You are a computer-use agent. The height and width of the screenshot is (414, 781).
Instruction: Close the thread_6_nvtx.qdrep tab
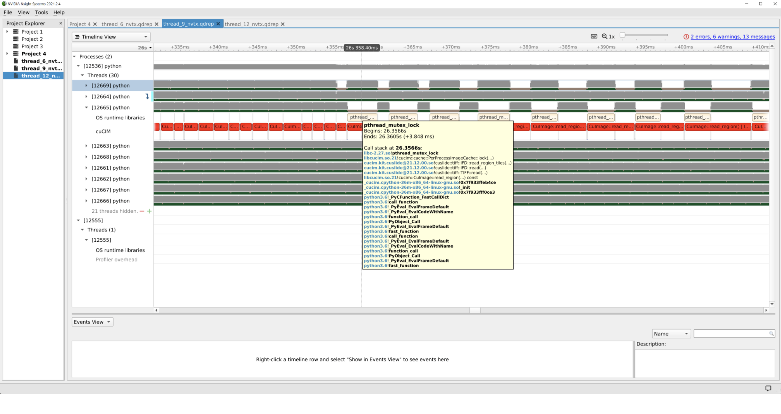[157, 24]
